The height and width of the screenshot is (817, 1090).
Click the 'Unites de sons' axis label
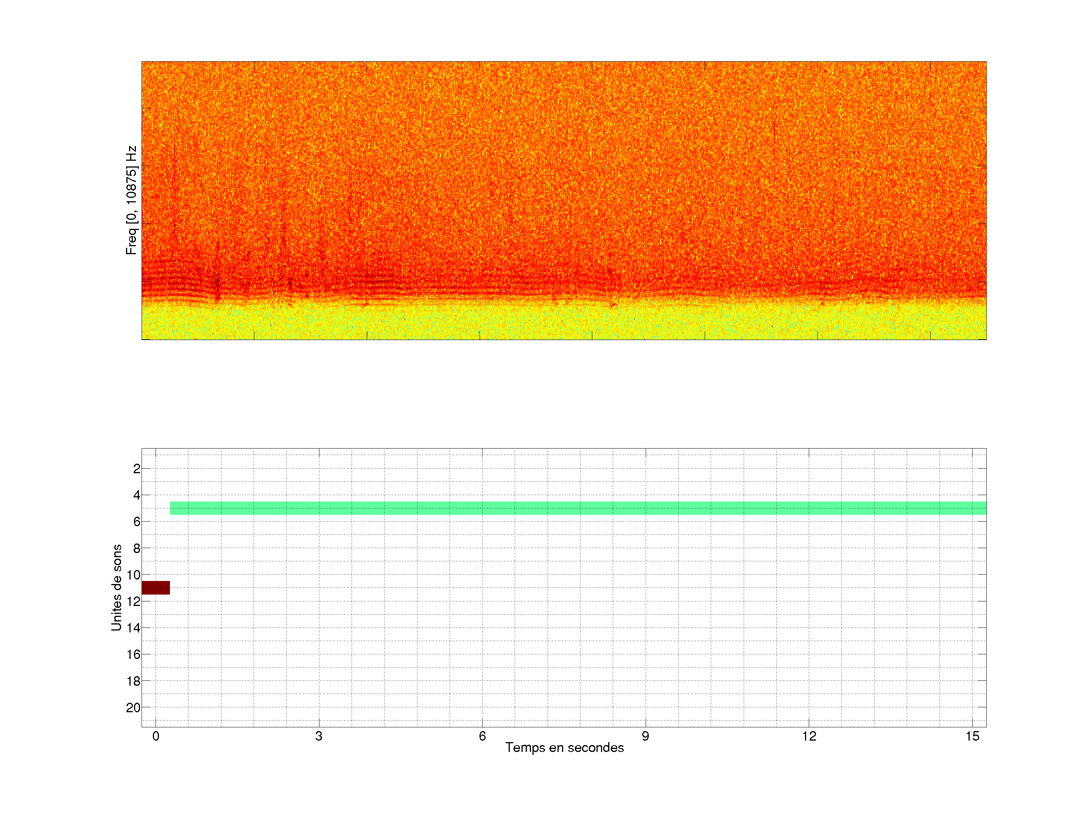(116, 587)
